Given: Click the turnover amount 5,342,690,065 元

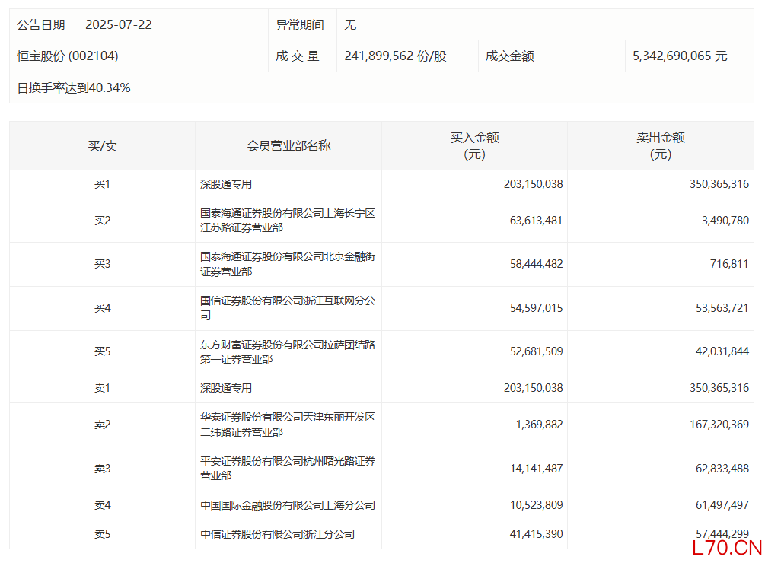Looking at the screenshot, I should [680, 56].
